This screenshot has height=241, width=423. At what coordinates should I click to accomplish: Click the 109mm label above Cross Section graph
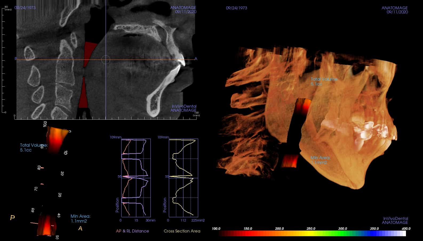click(163, 137)
